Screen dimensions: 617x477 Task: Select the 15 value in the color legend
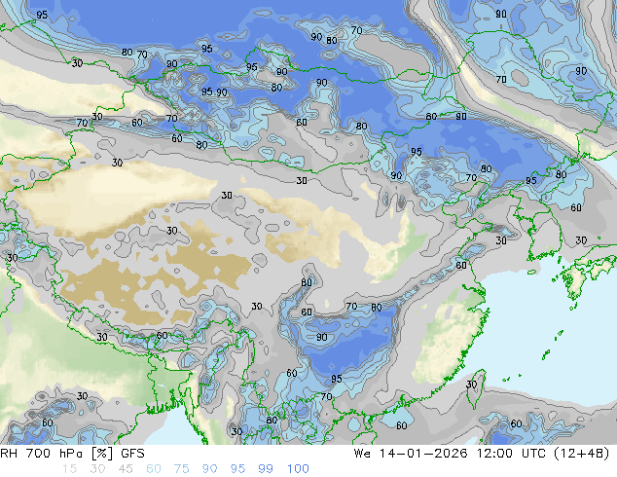tap(69, 469)
